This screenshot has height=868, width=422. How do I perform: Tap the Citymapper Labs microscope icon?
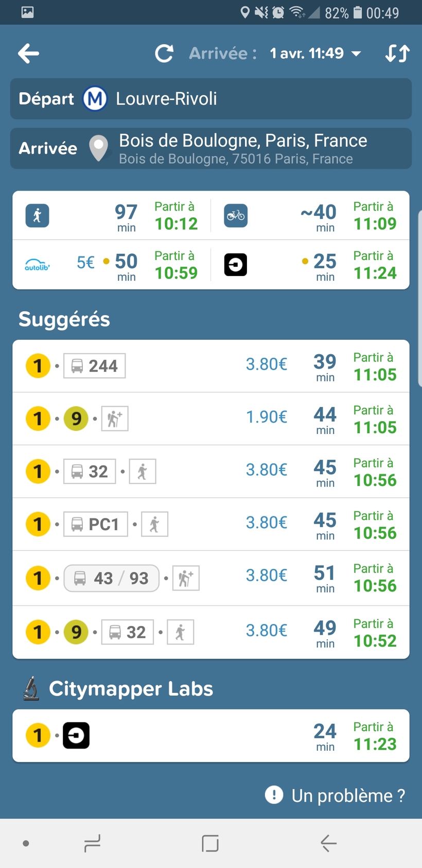[x=31, y=688]
